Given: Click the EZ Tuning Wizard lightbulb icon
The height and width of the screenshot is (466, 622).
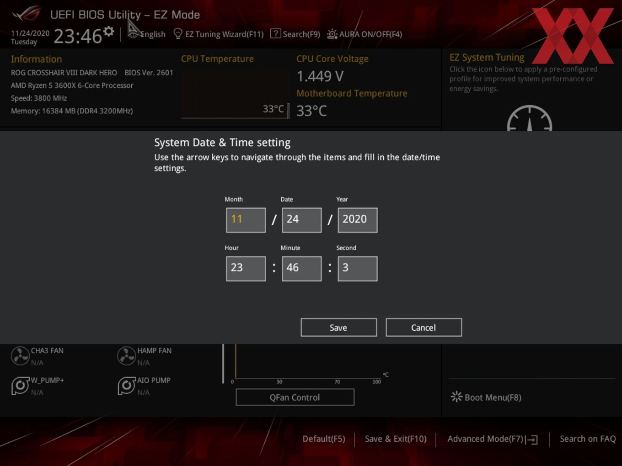Looking at the screenshot, I should click(x=178, y=34).
